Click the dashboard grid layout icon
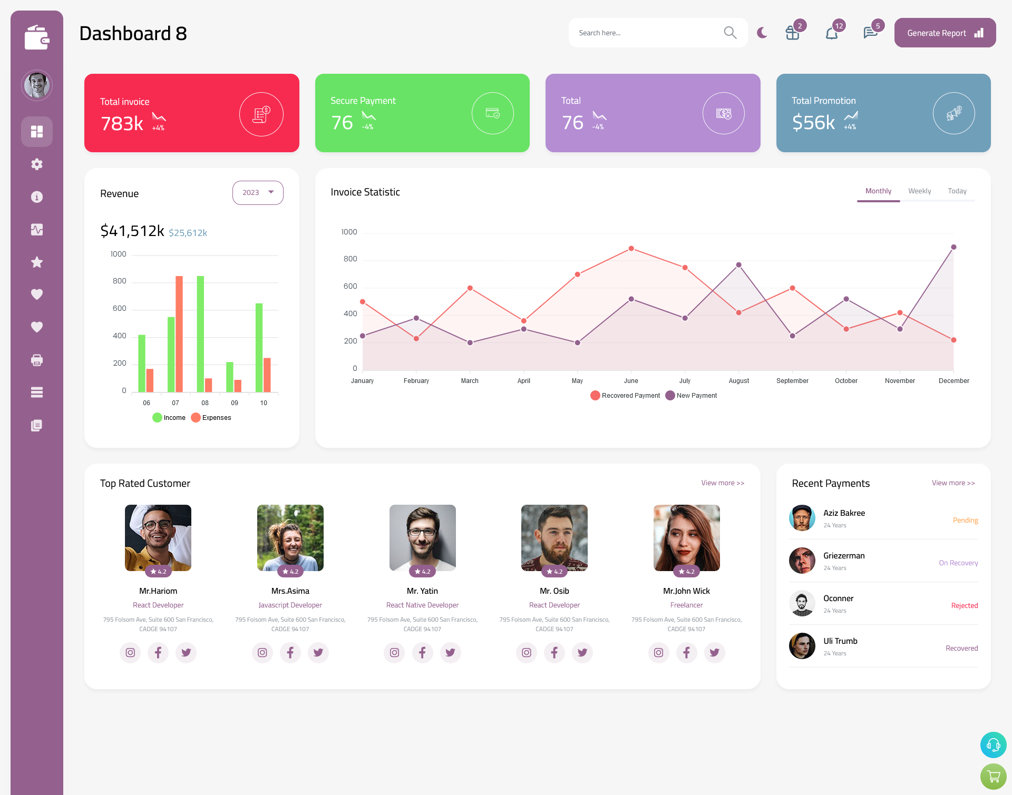Screen dimensions: 1012x795 (x=36, y=131)
